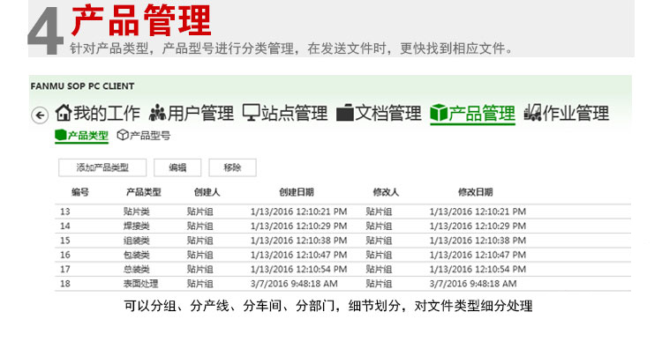Open the 我的工作 menu

click(97, 113)
